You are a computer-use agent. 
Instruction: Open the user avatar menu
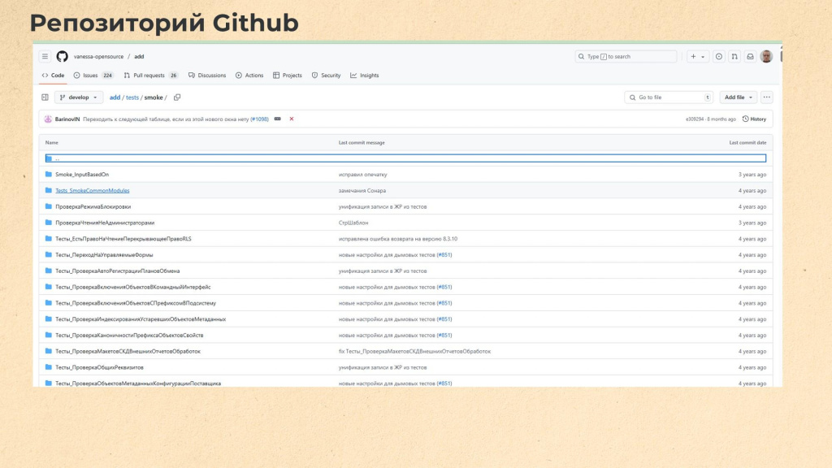point(766,56)
